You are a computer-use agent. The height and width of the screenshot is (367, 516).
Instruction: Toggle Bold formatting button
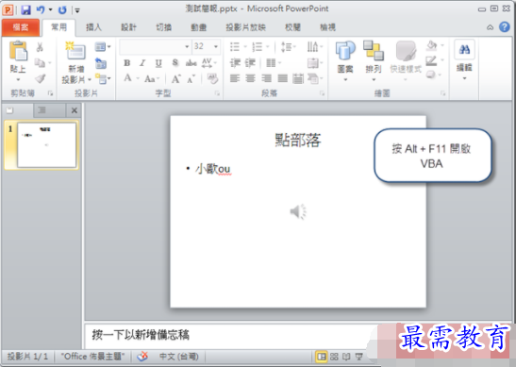pos(127,63)
